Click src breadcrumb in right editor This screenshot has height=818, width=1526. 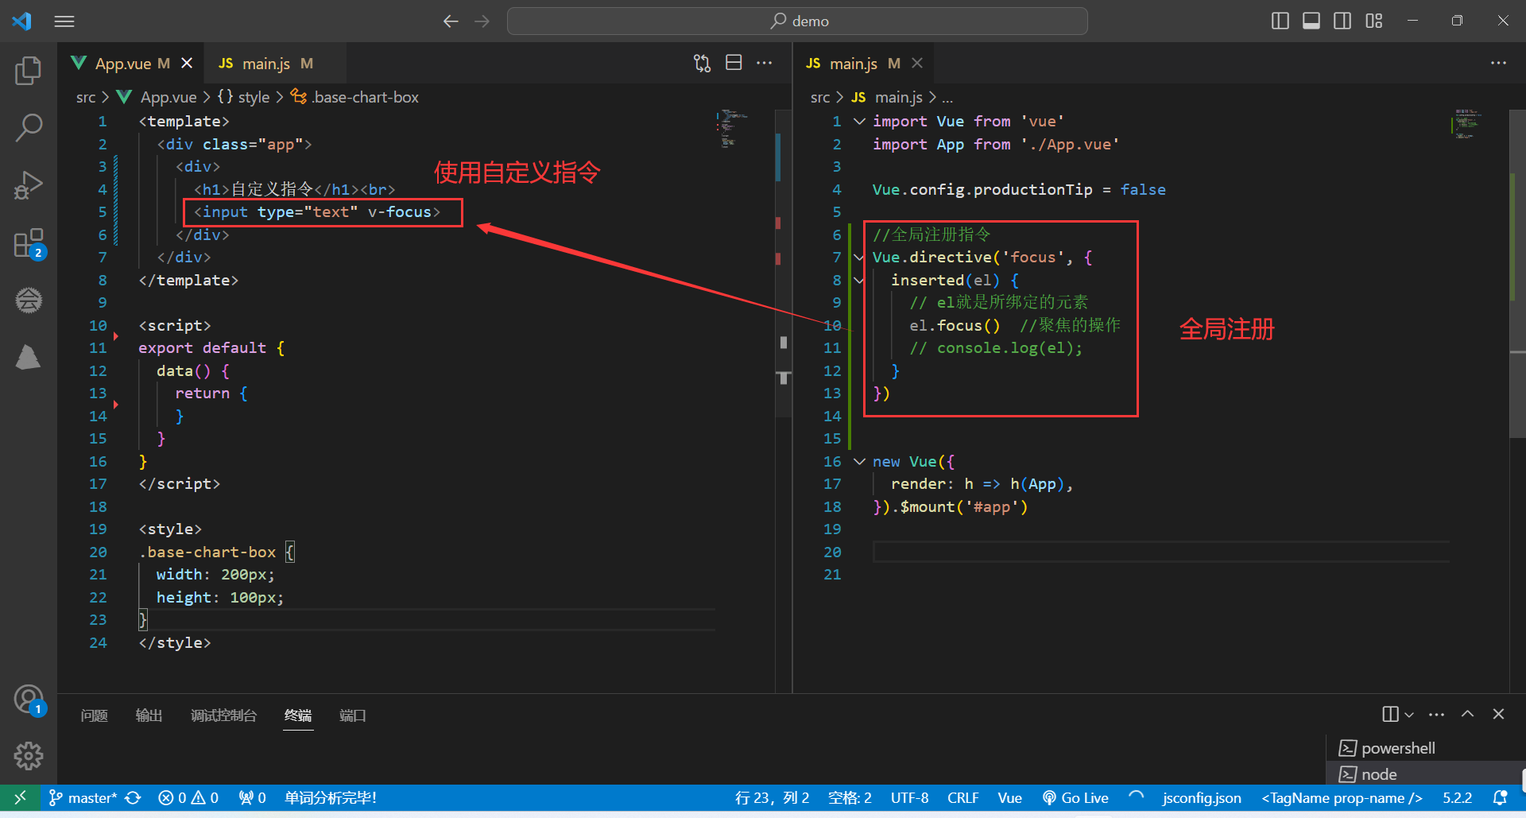pos(820,97)
